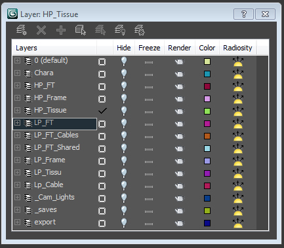Expand the Chara layer tree

(17, 73)
